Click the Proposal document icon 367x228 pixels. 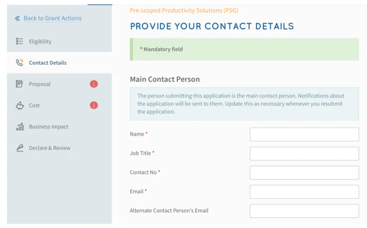click(x=19, y=84)
